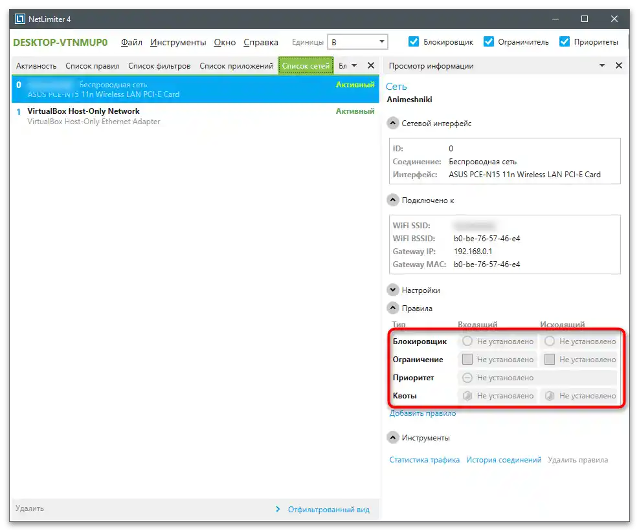
Task: Click the Добавить правило link
Action: tap(423, 413)
